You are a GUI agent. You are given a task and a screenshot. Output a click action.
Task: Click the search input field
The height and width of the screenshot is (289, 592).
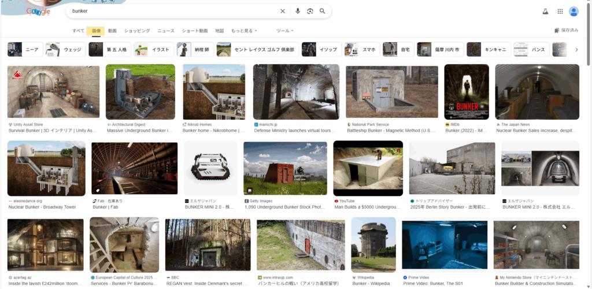[173, 11]
